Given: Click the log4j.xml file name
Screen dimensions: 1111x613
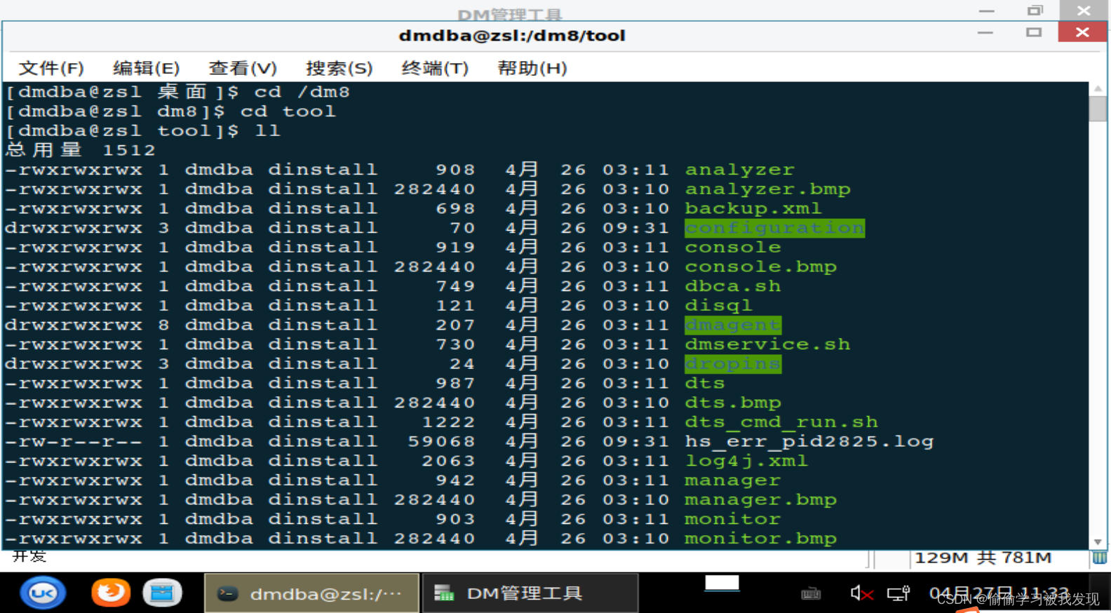Looking at the screenshot, I should (x=746, y=461).
